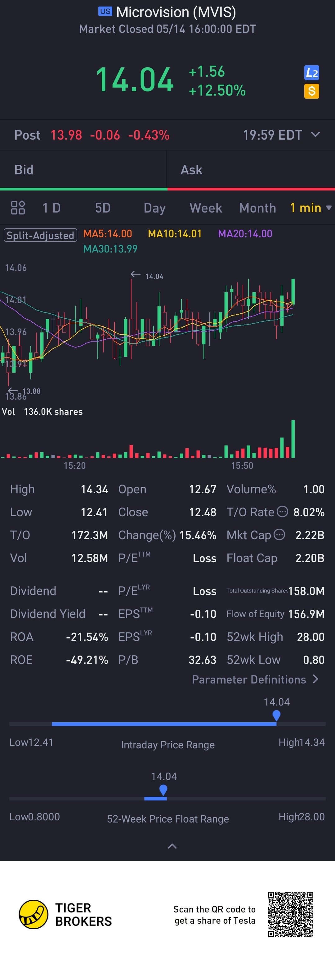Tap the Intraday Price Range marker
Image resolution: width=335 pixels, height=968 pixels.
coord(276,715)
